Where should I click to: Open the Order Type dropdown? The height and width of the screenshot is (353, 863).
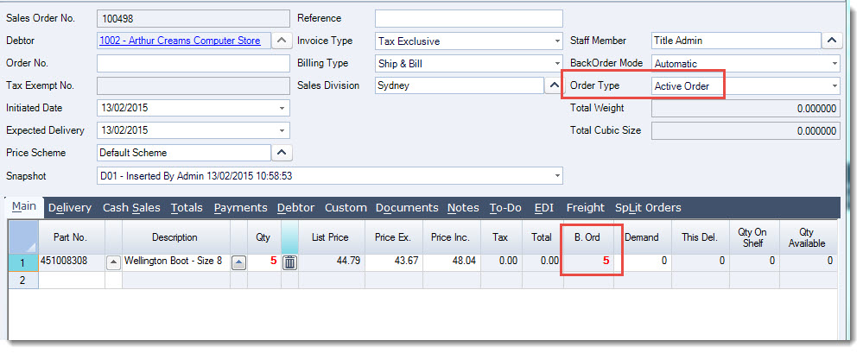(834, 85)
